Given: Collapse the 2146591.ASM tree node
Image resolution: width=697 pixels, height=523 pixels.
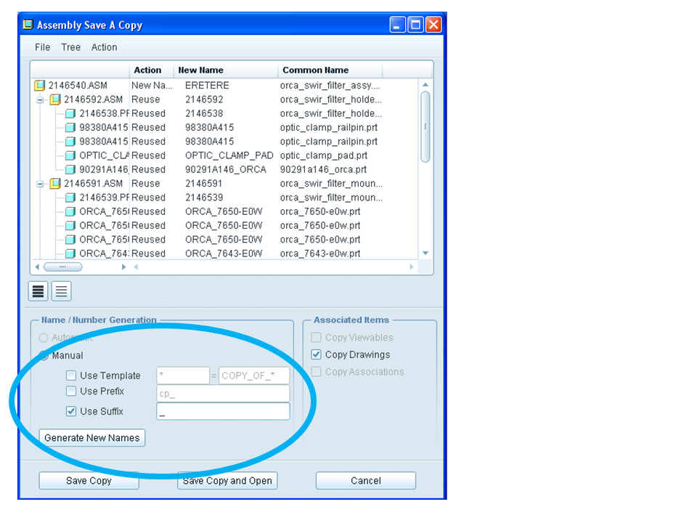Looking at the screenshot, I should pos(40,184).
